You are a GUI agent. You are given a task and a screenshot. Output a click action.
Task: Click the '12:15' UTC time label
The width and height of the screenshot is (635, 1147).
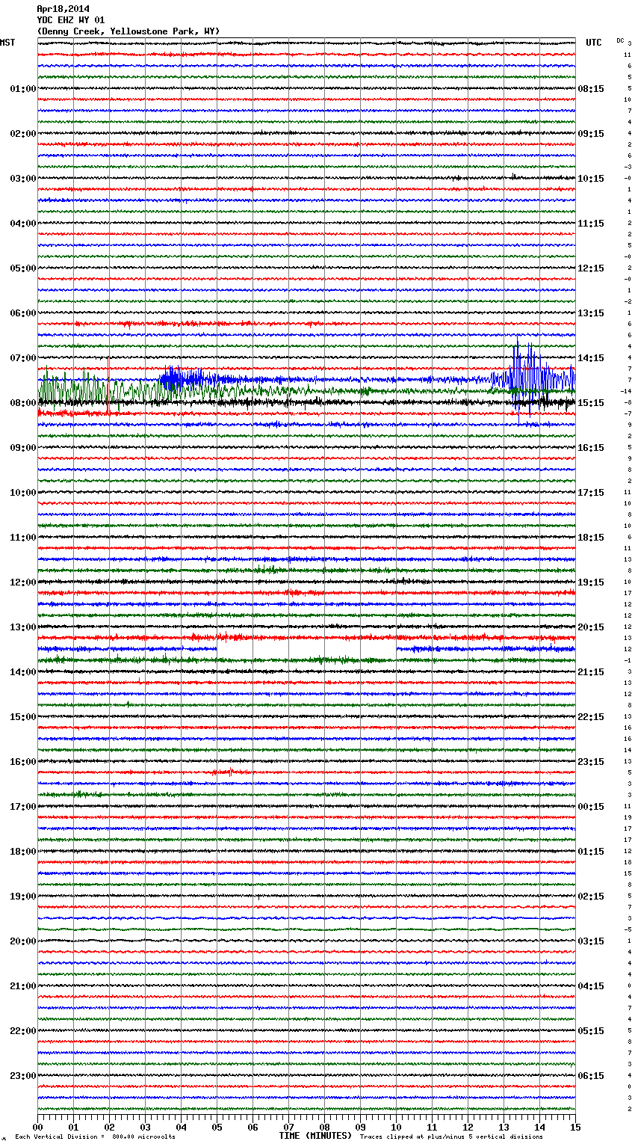591,268
